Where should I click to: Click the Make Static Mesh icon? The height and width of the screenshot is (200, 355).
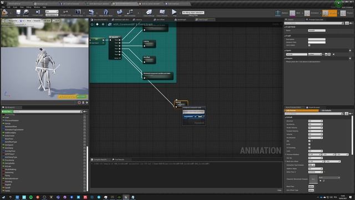point(106,13)
